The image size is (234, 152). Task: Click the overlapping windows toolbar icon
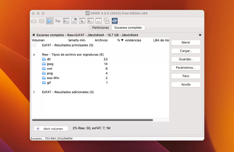click(x=106, y=21)
